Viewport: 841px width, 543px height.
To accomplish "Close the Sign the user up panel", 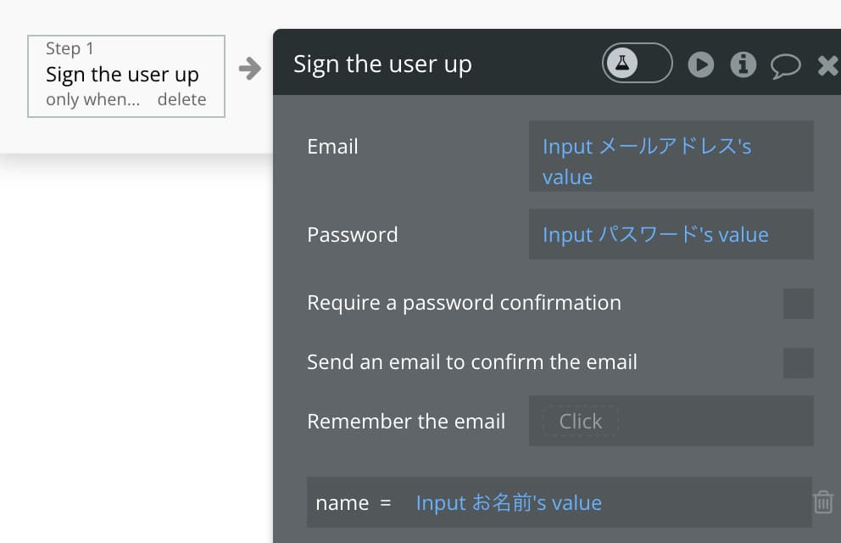I will (x=828, y=65).
